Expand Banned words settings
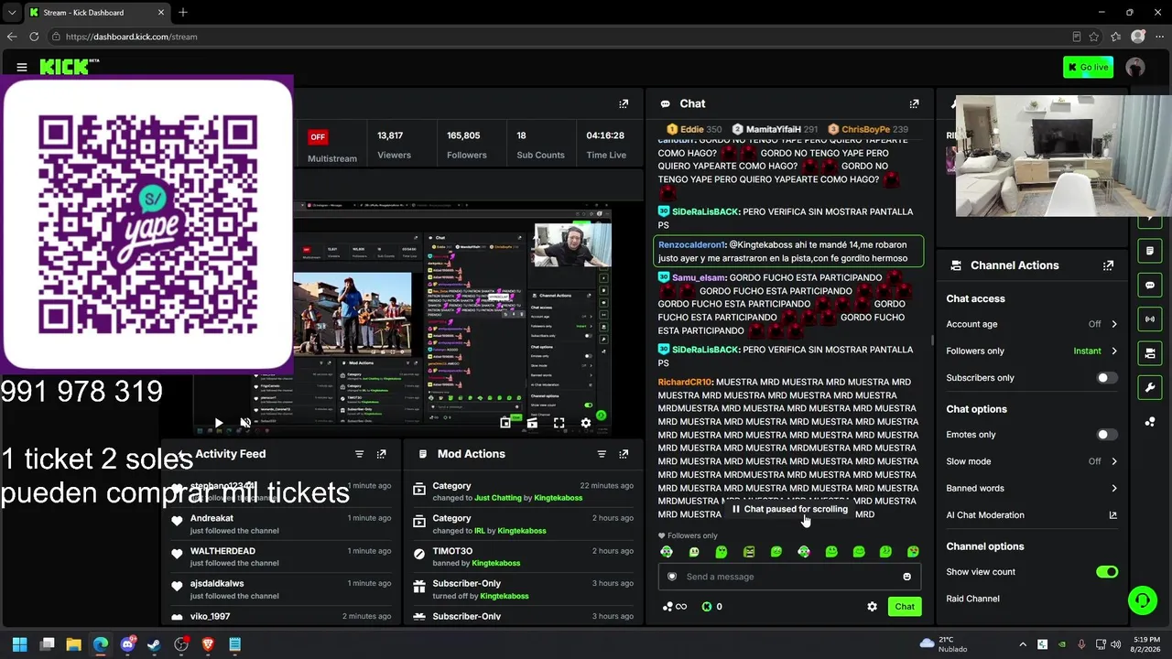This screenshot has height=659, width=1172. [1114, 489]
